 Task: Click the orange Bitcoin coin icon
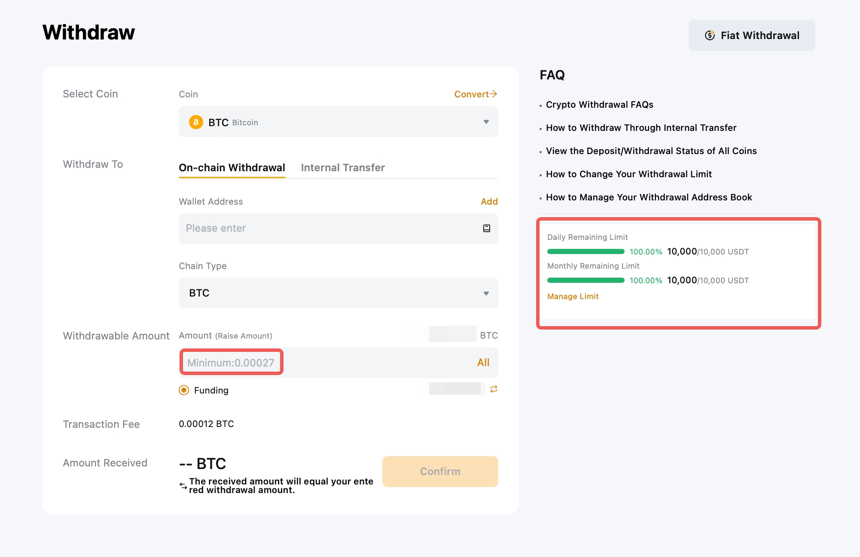[196, 122]
